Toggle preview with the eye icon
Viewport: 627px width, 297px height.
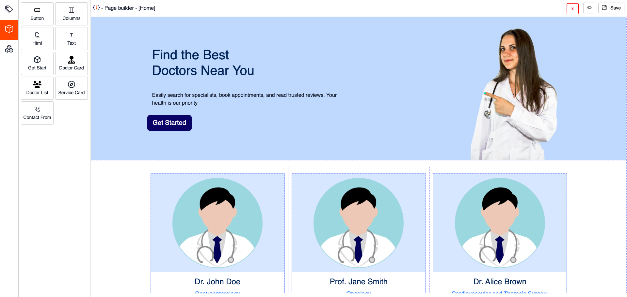(x=589, y=8)
